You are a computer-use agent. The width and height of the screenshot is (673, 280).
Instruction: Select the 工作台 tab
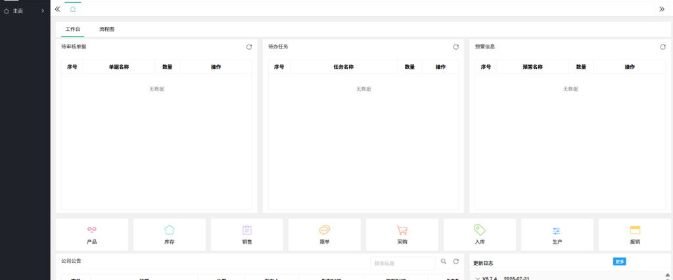point(73,30)
